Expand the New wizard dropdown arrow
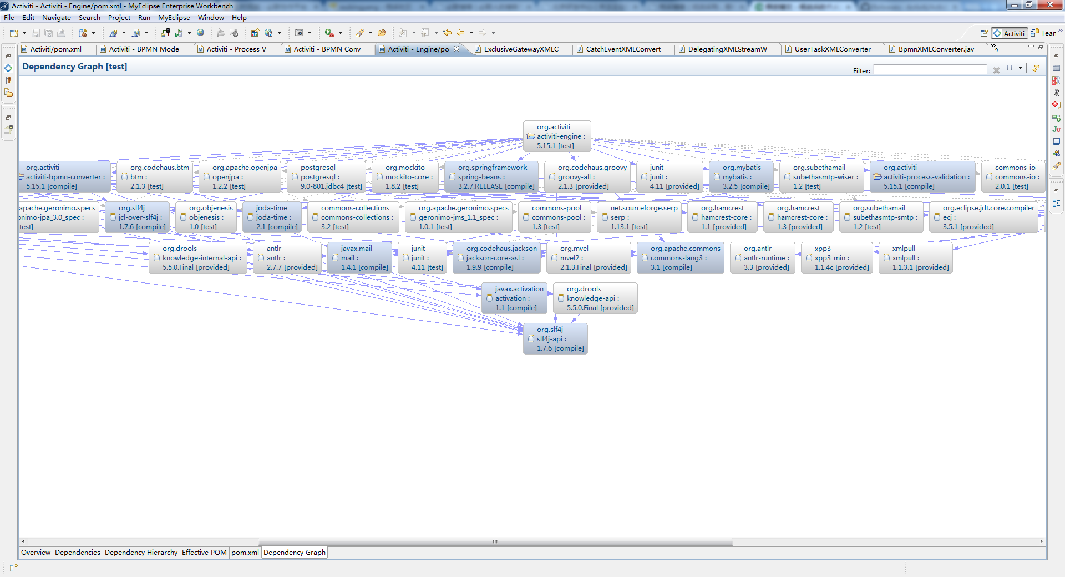1065x577 pixels. (x=24, y=33)
